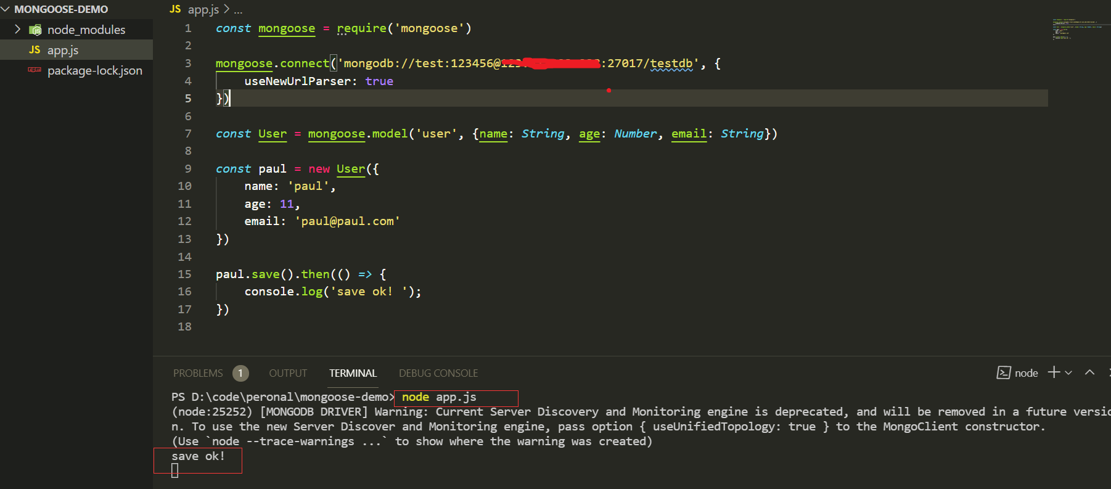Open package-lock.json from the explorer

point(94,70)
